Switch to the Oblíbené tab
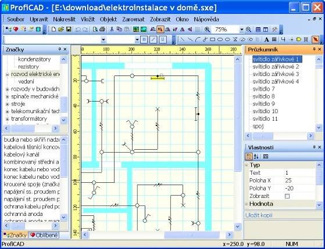This screenshot has height=249, width=325. [44, 235]
